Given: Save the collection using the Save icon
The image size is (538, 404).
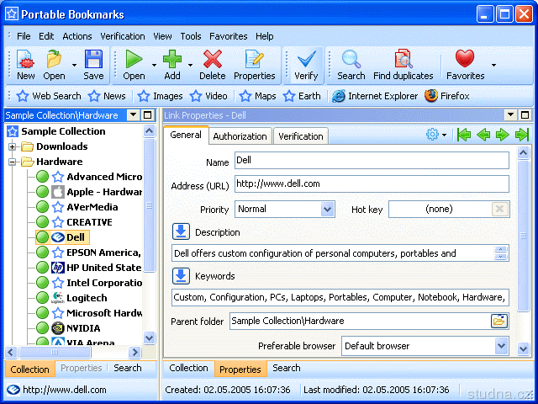Looking at the screenshot, I should 93,65.
